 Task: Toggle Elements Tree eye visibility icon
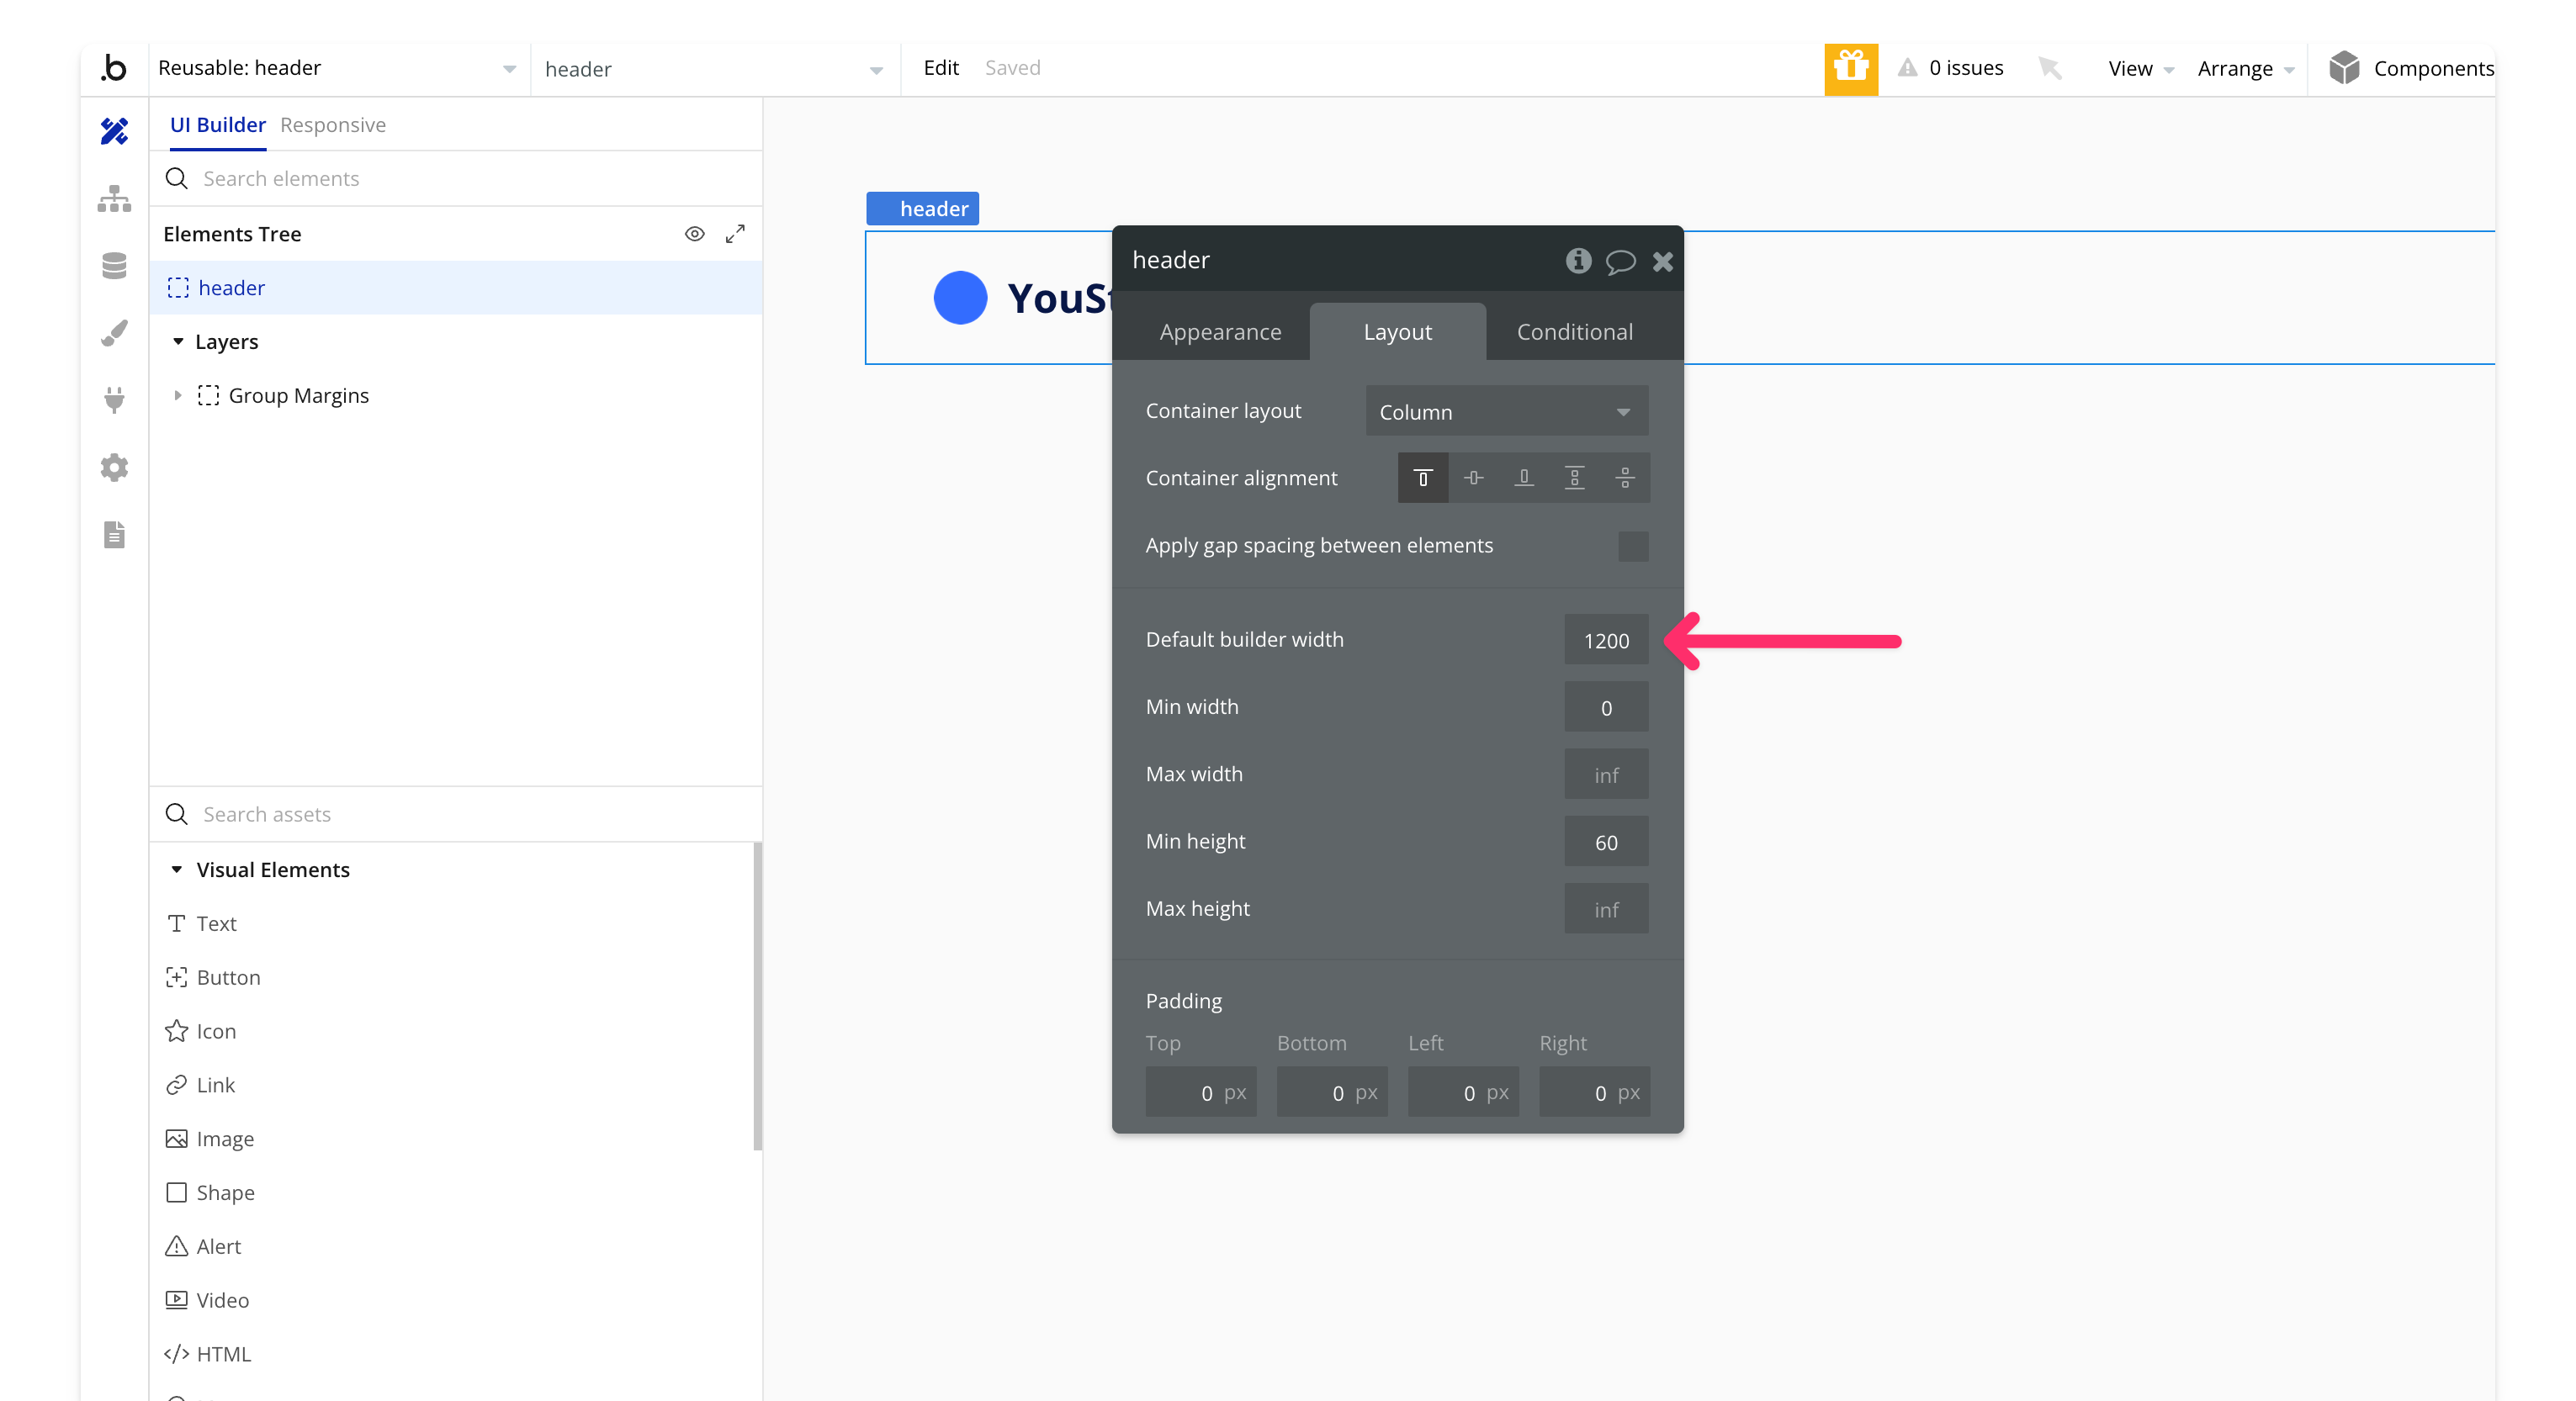point(694,234)
